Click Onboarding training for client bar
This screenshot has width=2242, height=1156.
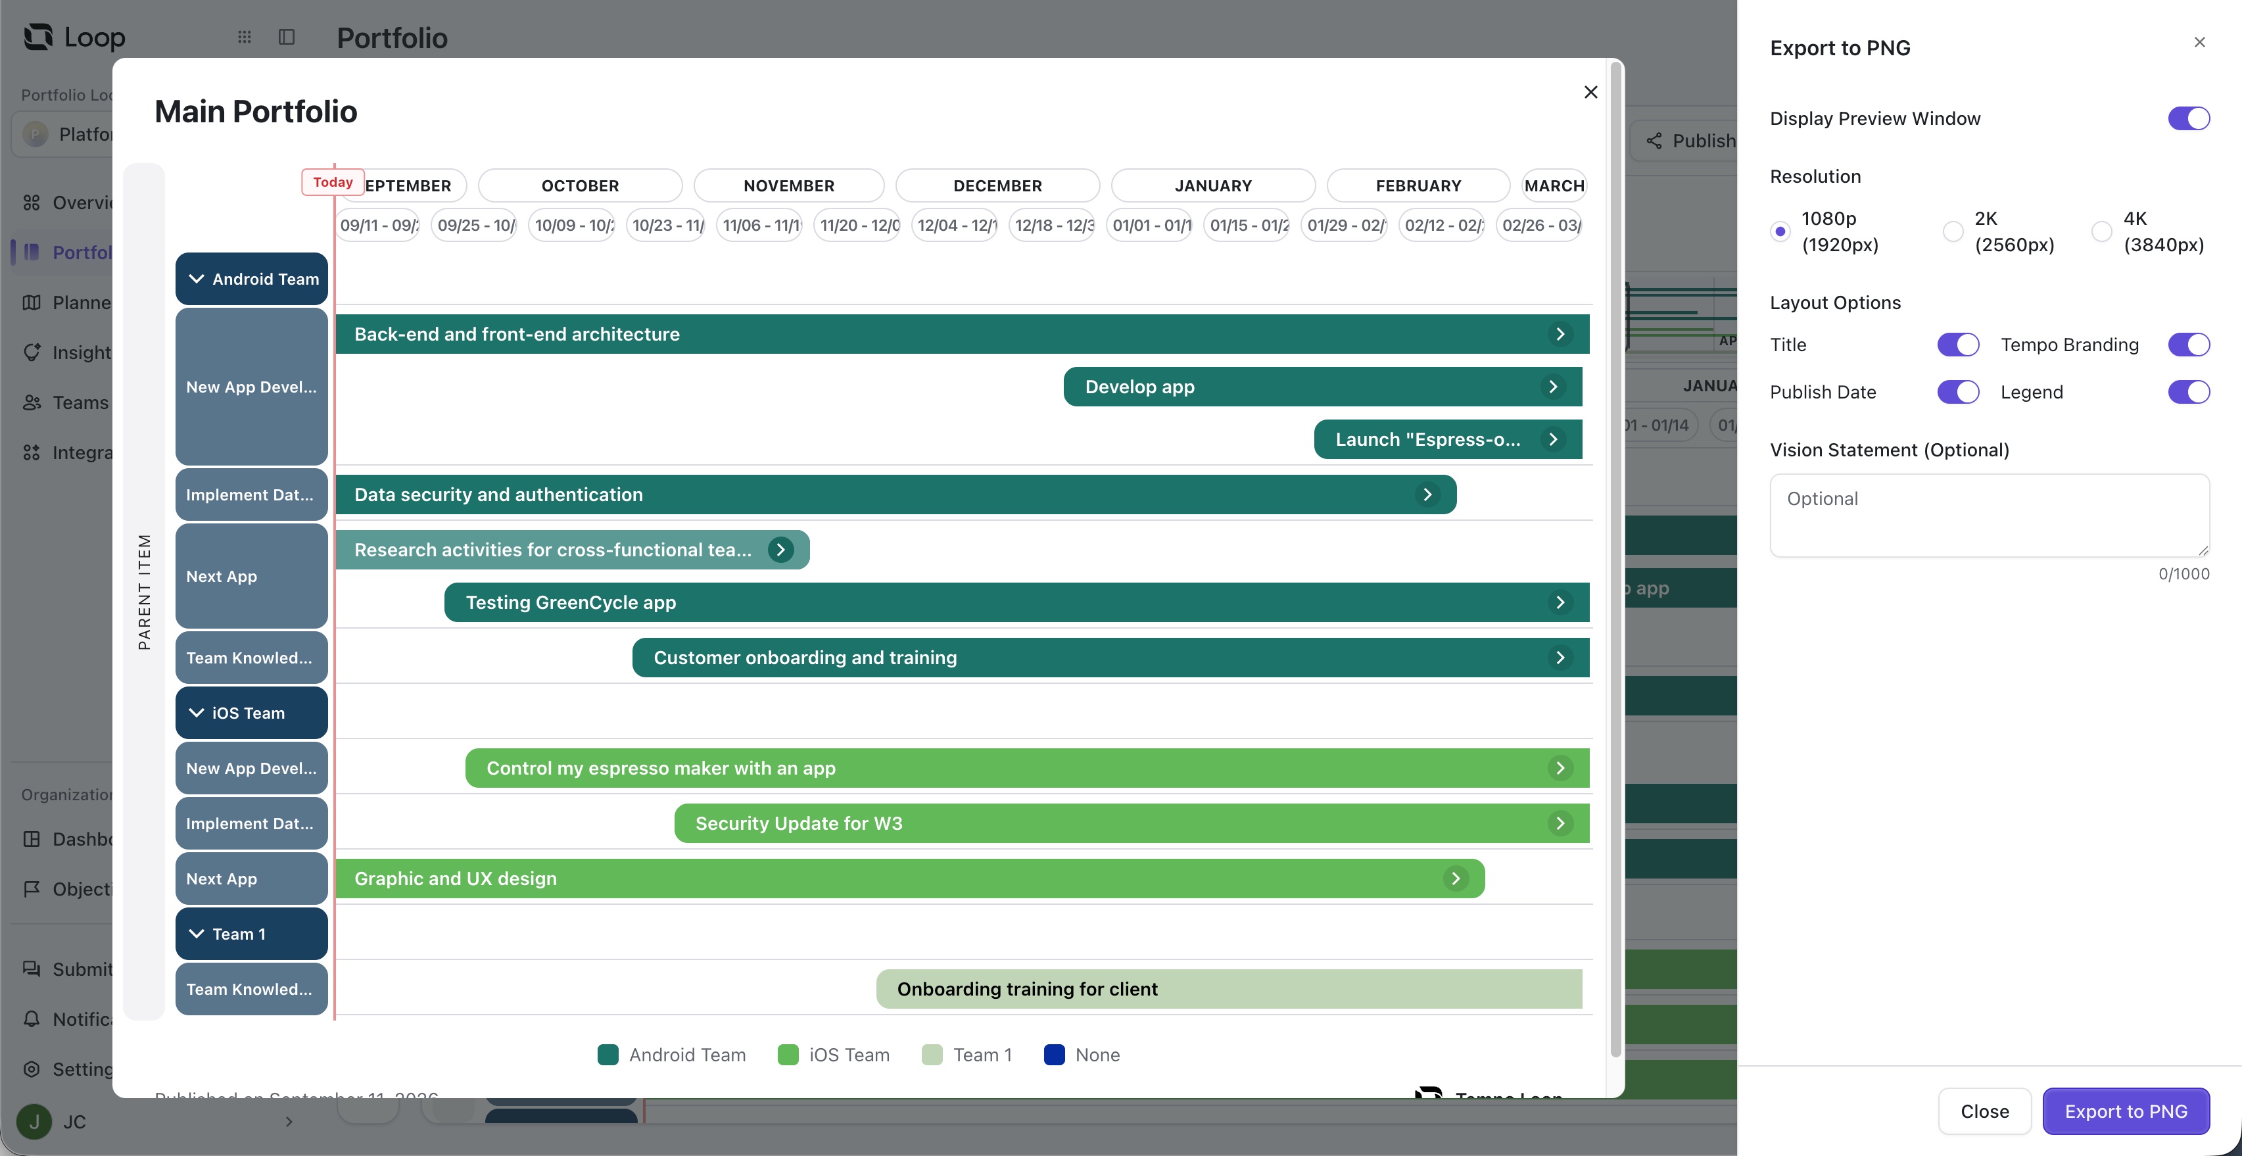point(1229,989)
